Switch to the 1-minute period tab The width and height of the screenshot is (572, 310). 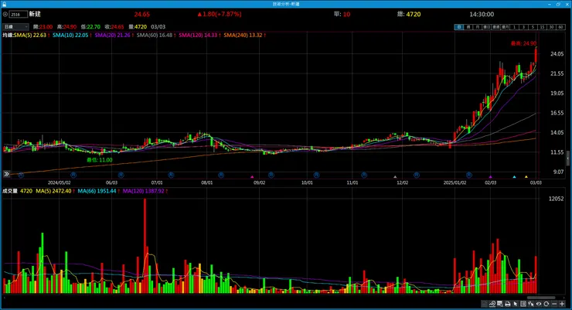pyautogui.click(x=514, y=27)
